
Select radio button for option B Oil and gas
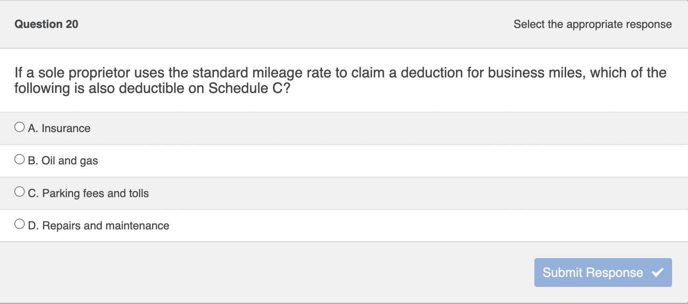(x=20, y=159)
